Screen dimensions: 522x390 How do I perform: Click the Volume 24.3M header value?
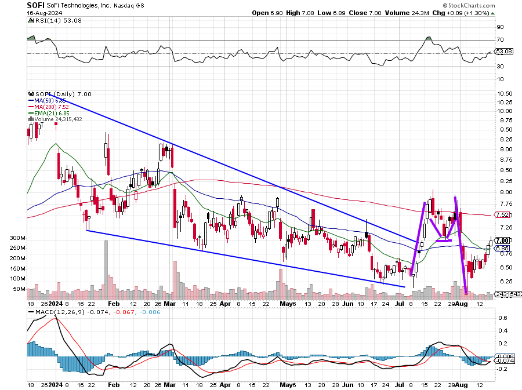point(407,13)
